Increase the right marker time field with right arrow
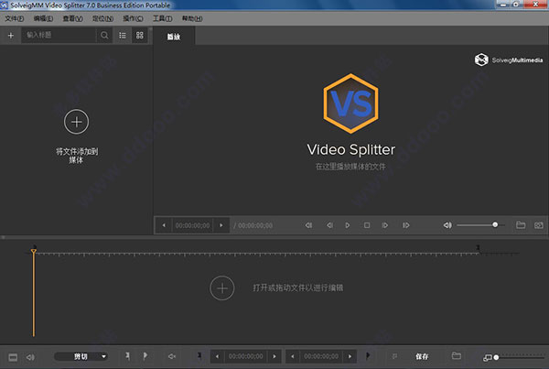 [x=350, y=356]
